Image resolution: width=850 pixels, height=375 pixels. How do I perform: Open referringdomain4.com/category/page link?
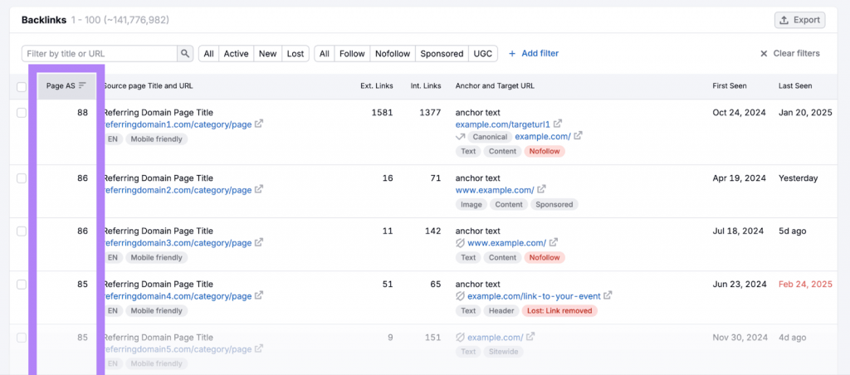coord(178,296)
